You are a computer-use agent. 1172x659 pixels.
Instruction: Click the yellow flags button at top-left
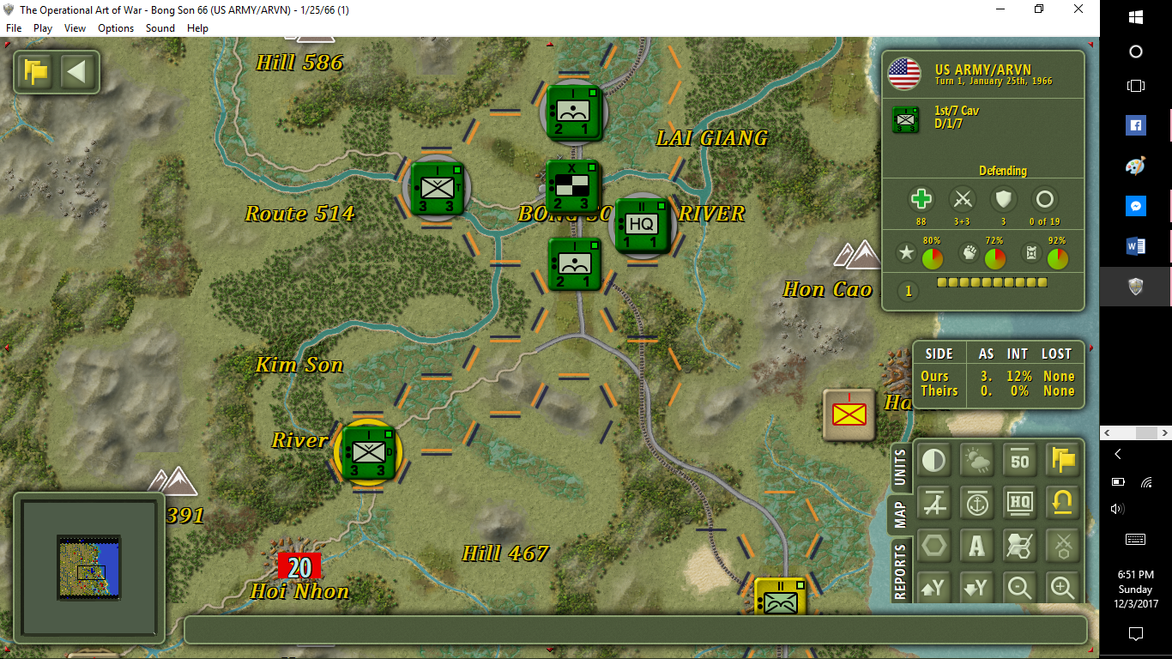(36, 72)
